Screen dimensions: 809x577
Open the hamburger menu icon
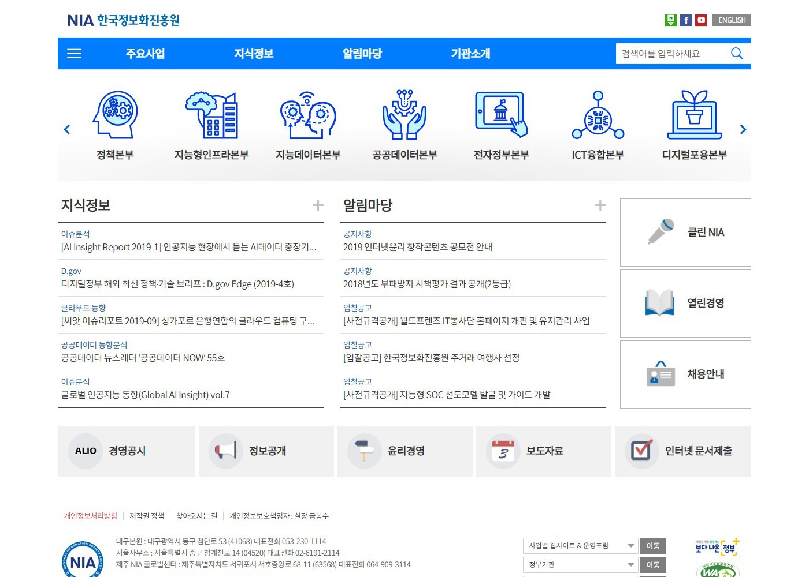(x=74, y=54)
